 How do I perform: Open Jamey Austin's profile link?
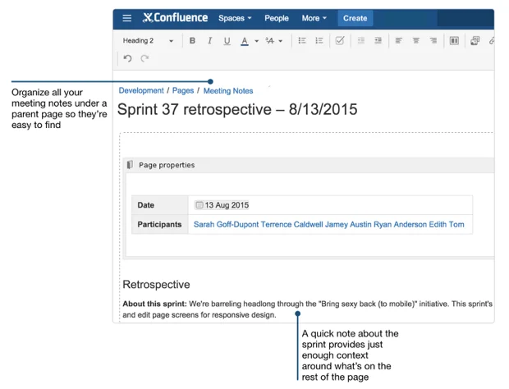coord(348,225)
